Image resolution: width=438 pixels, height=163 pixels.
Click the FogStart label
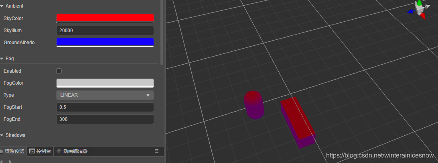(x=13, y=107)
